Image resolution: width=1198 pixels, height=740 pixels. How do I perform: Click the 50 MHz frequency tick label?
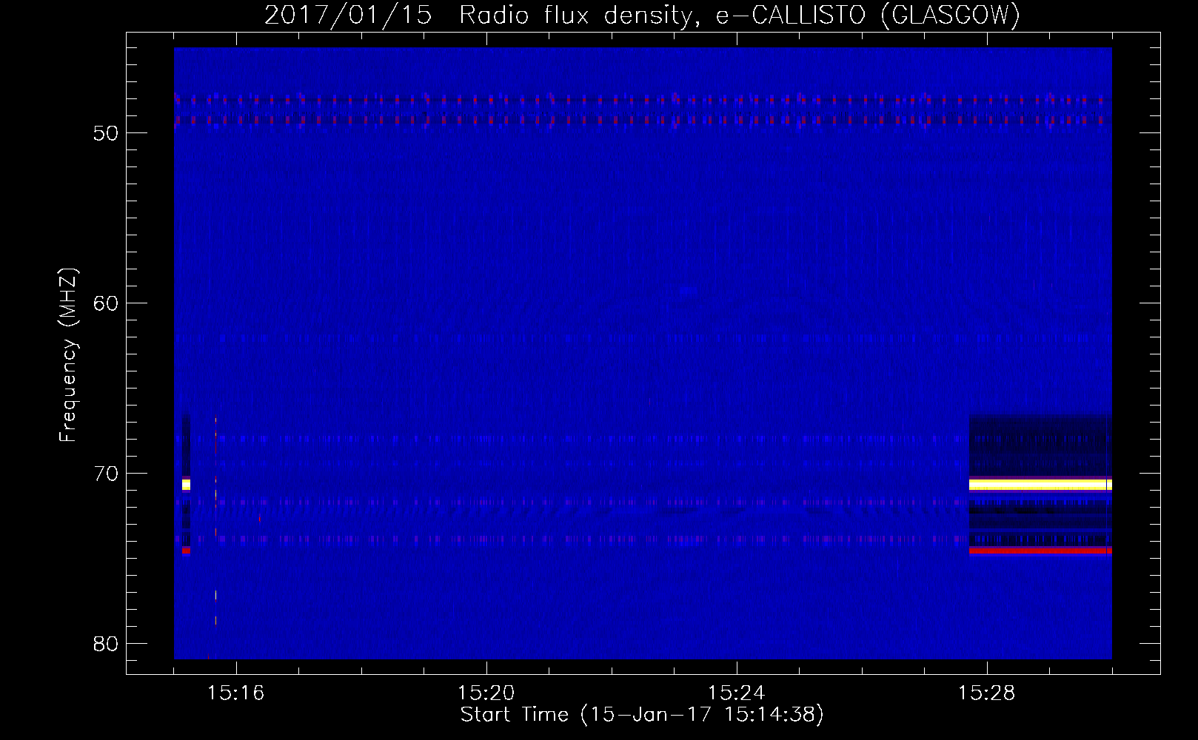tap(106, 133)
